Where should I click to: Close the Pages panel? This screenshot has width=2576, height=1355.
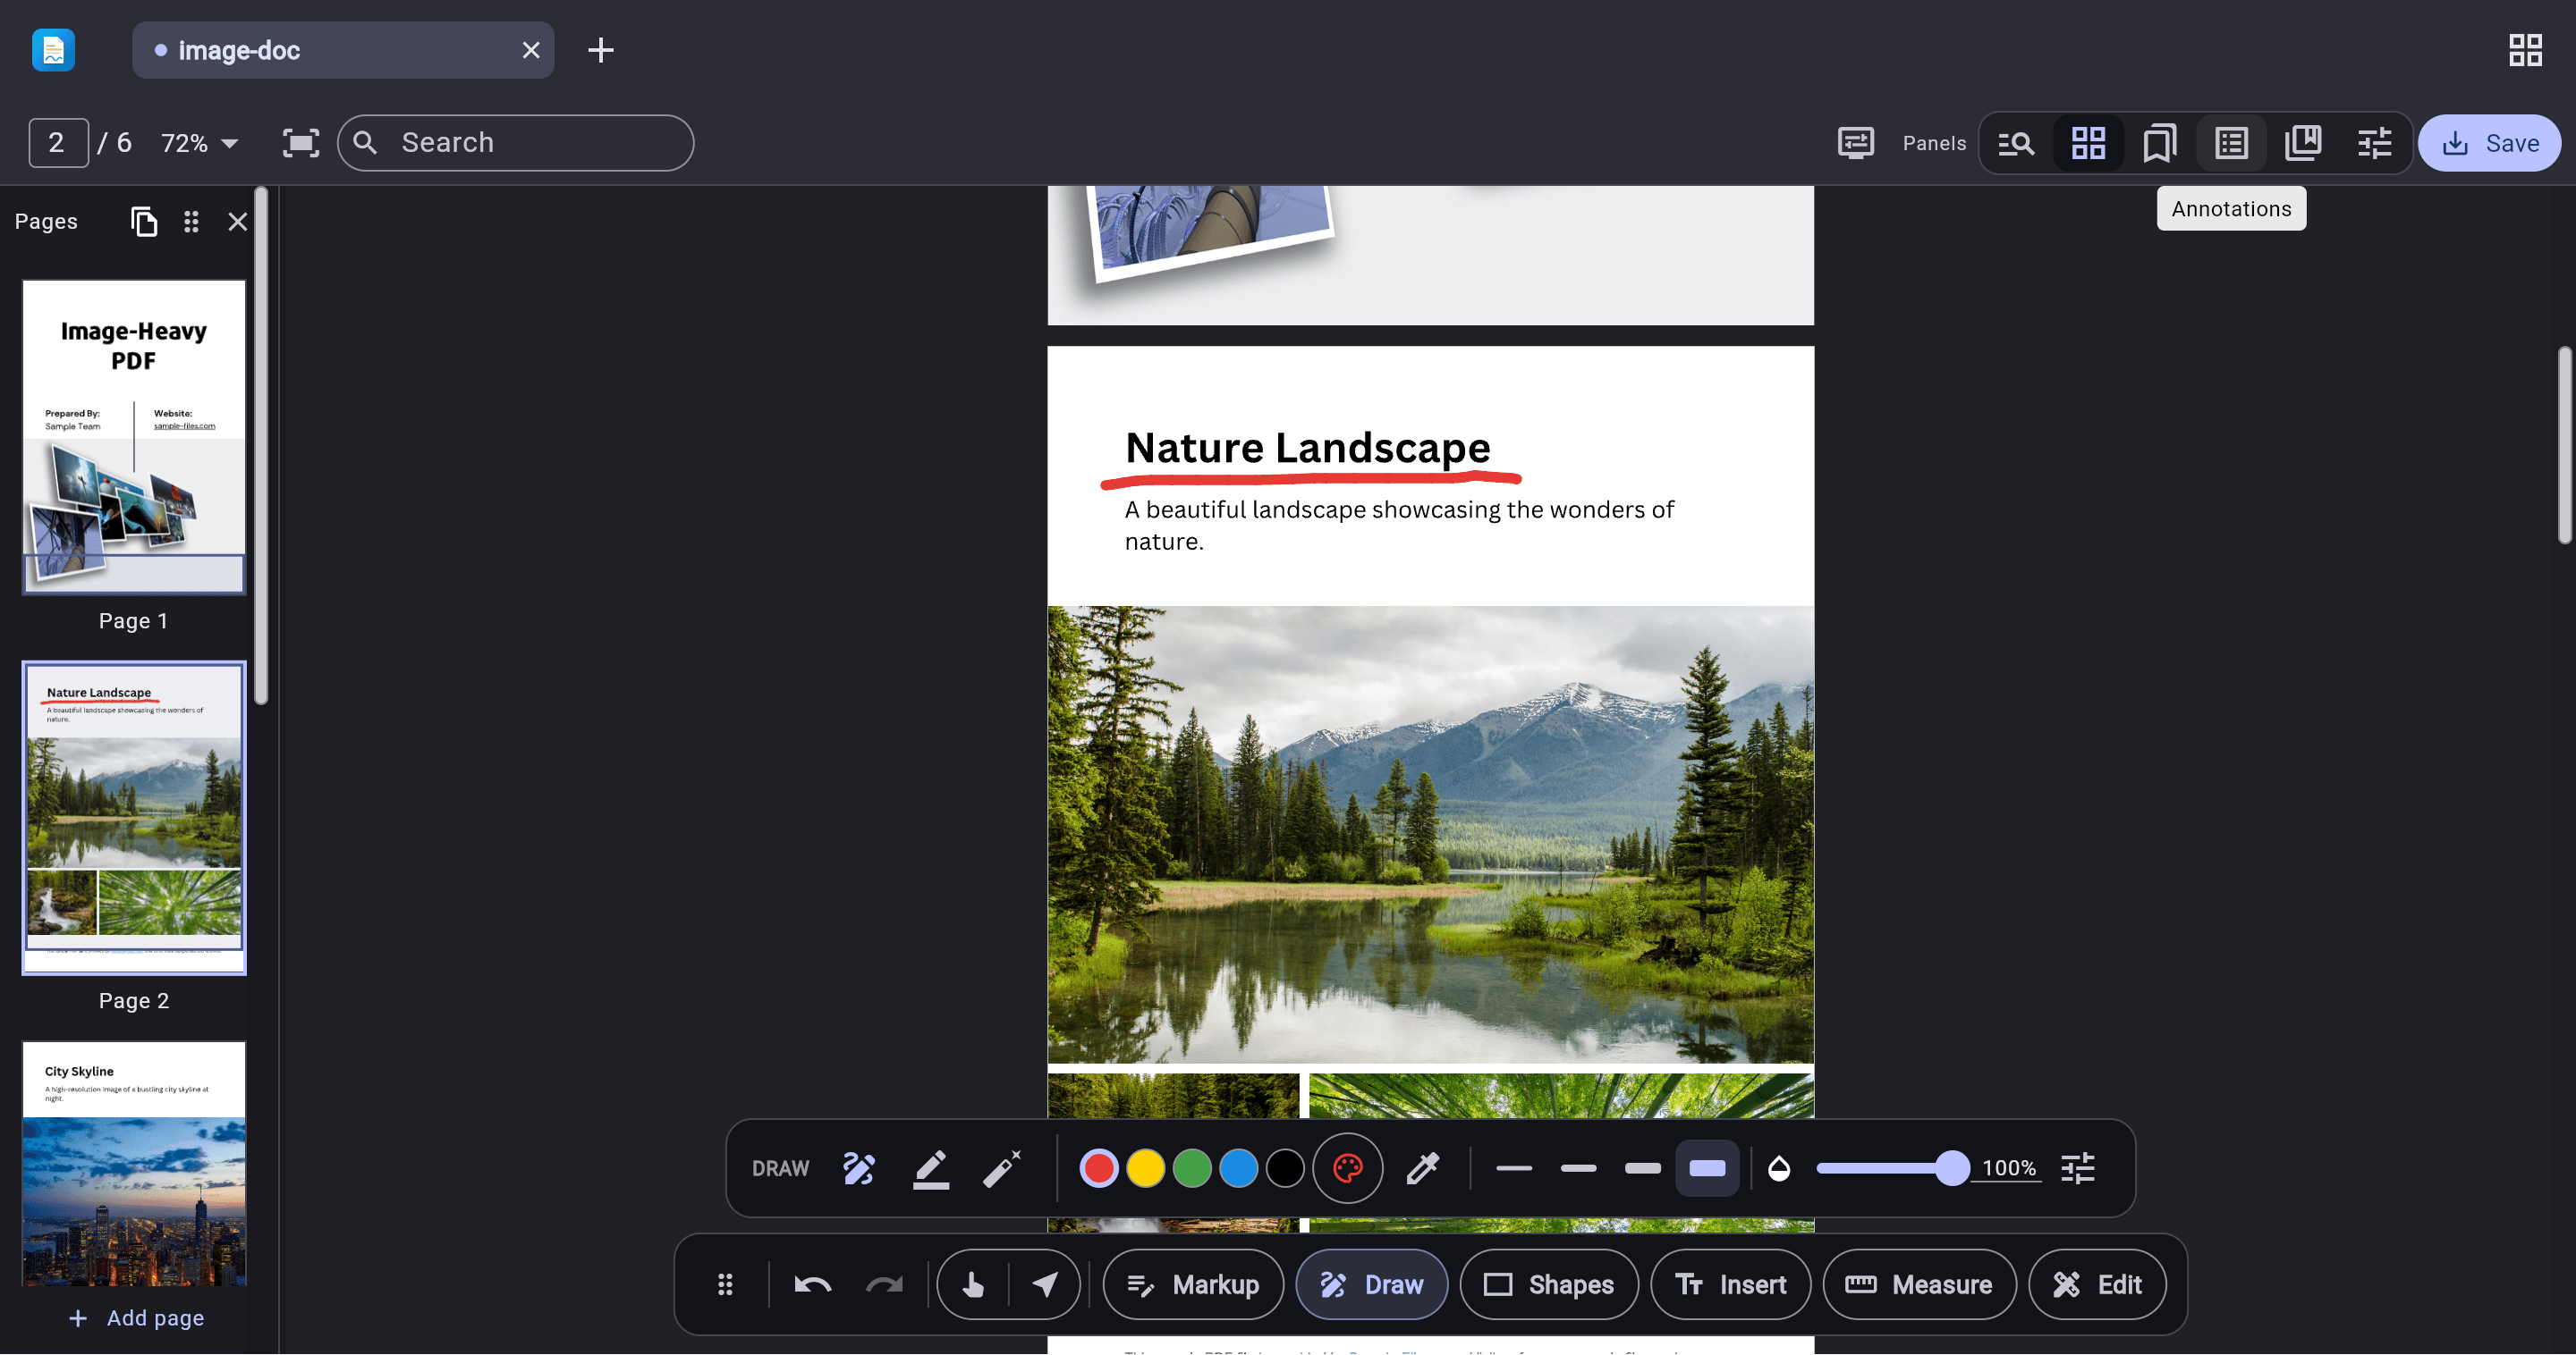pyautogui.click(x=237, y=221)
